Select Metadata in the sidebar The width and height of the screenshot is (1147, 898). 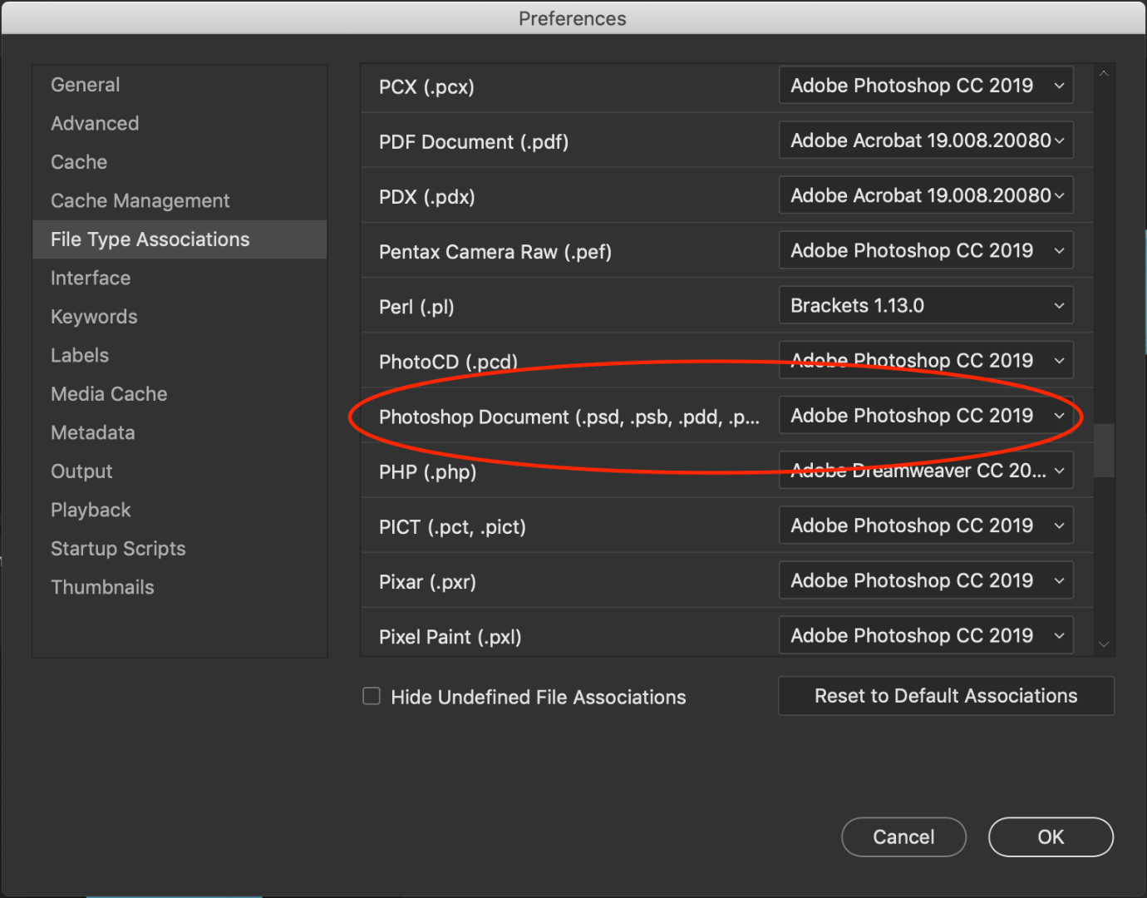coord(92,432)
